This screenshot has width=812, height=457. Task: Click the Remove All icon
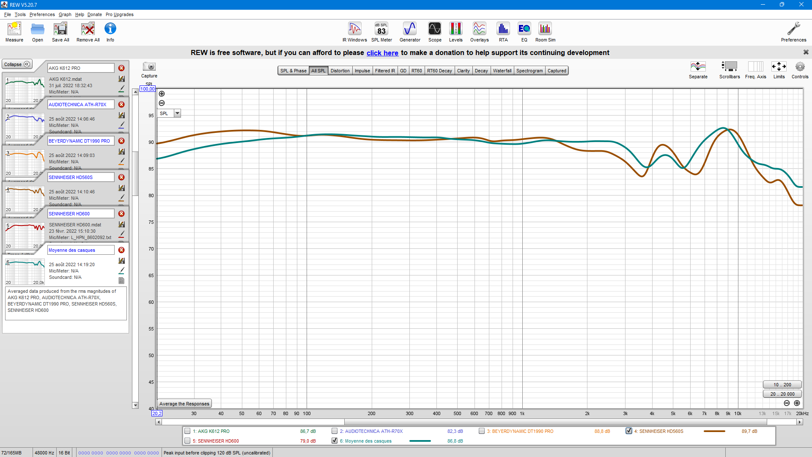click(88, 32)
